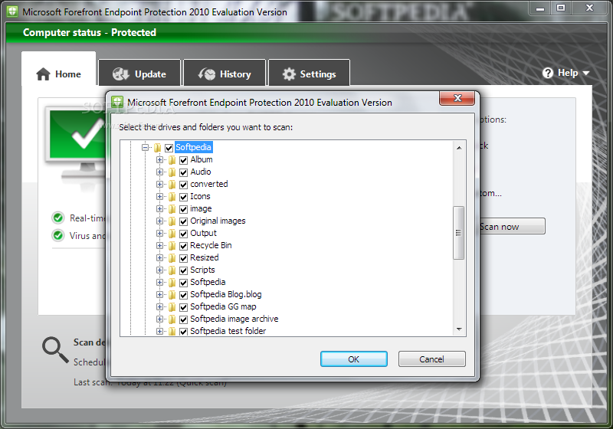This screenshot has width=613, height=429.
Task: Click the Icons folder icon
Action: [172, 197]
